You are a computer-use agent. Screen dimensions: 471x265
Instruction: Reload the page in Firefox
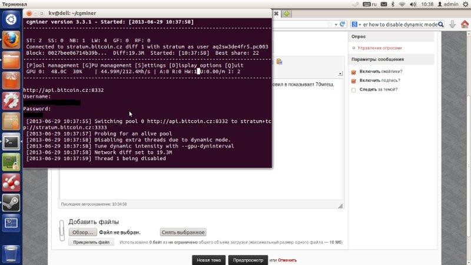343,25
